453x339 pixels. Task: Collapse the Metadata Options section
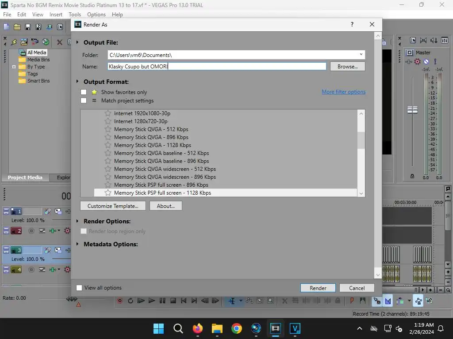click(x=77, y=244)
